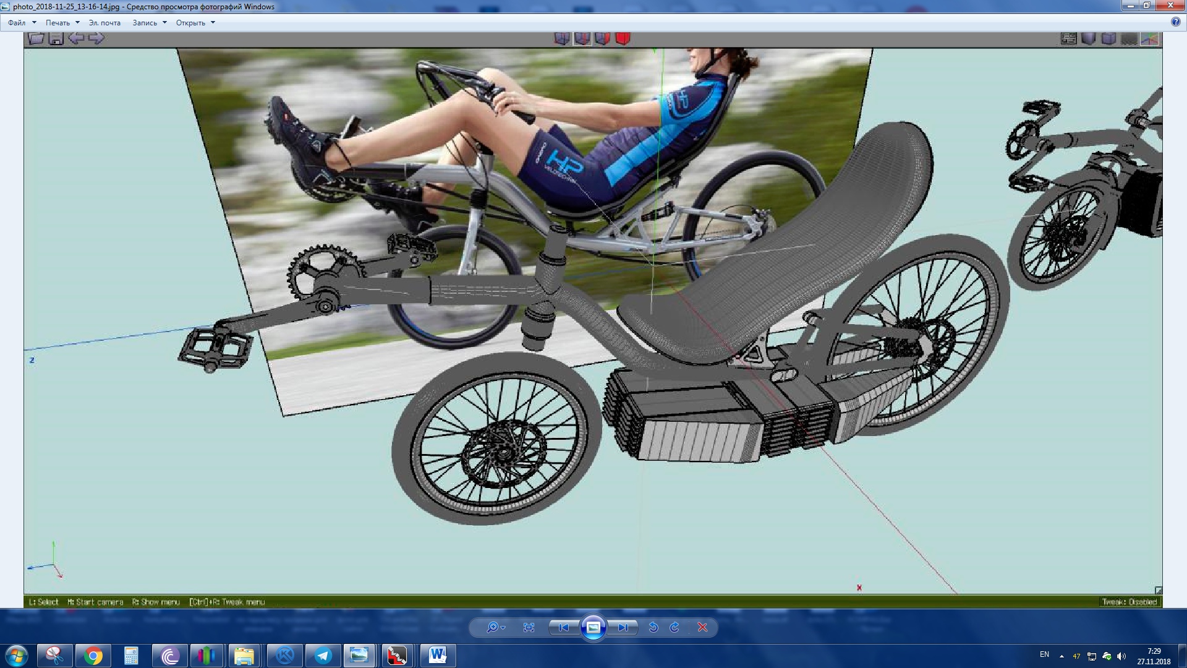Open the Photo Viewer help
This screenshot has width=1187, height=668.
(x=1175, y=22)
